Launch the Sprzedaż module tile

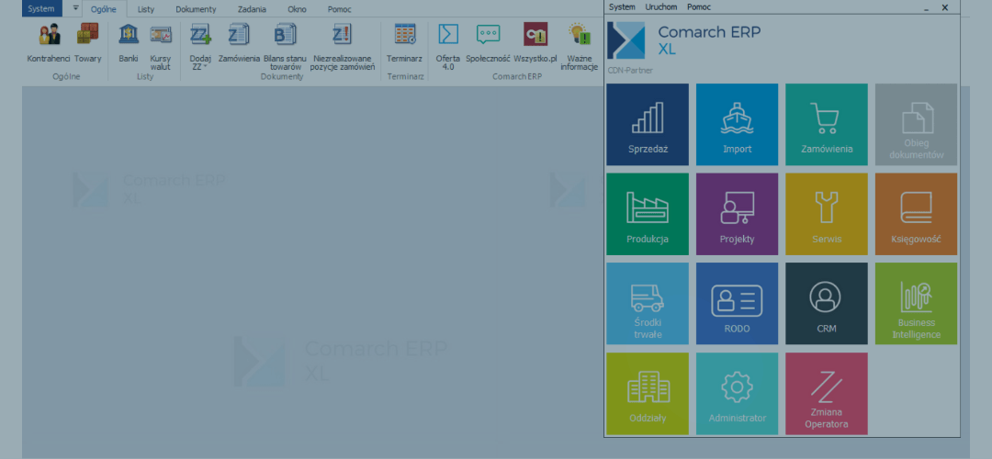(648, 125)
